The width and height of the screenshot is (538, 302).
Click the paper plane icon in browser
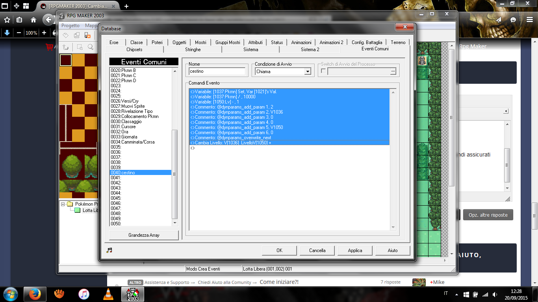499,19
